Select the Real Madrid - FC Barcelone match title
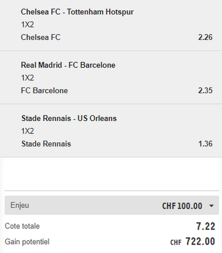 68,65
